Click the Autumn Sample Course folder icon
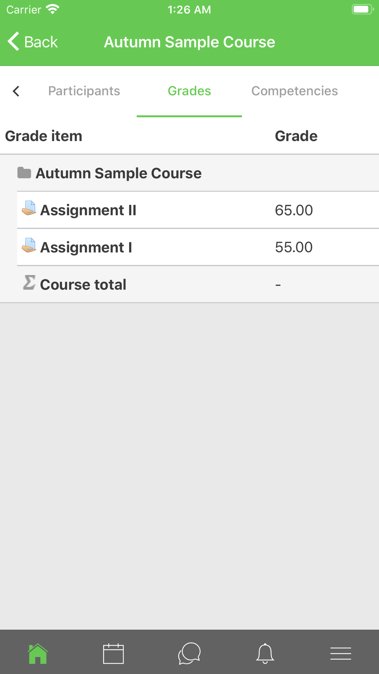 pos(24,173)
